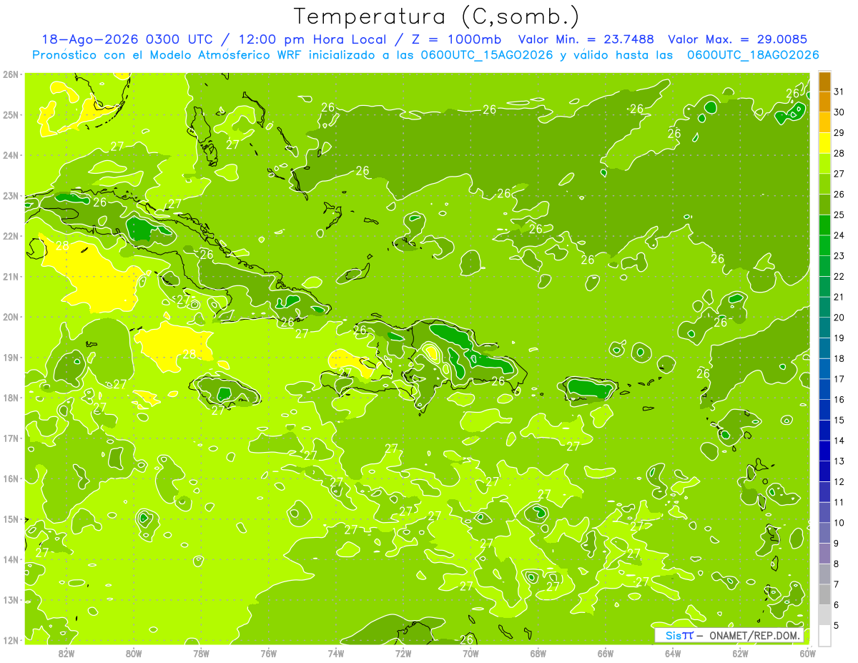Click the legend swatch between 27 and 28

(x=824, y=164)
